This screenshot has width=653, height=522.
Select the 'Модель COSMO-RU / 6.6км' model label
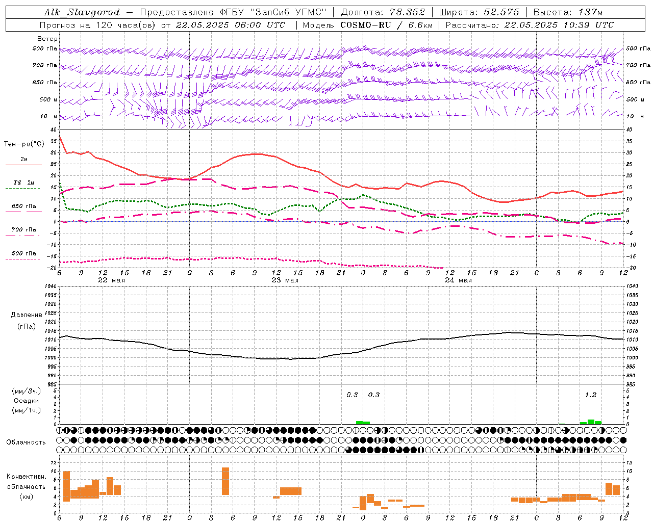point(367,25)
